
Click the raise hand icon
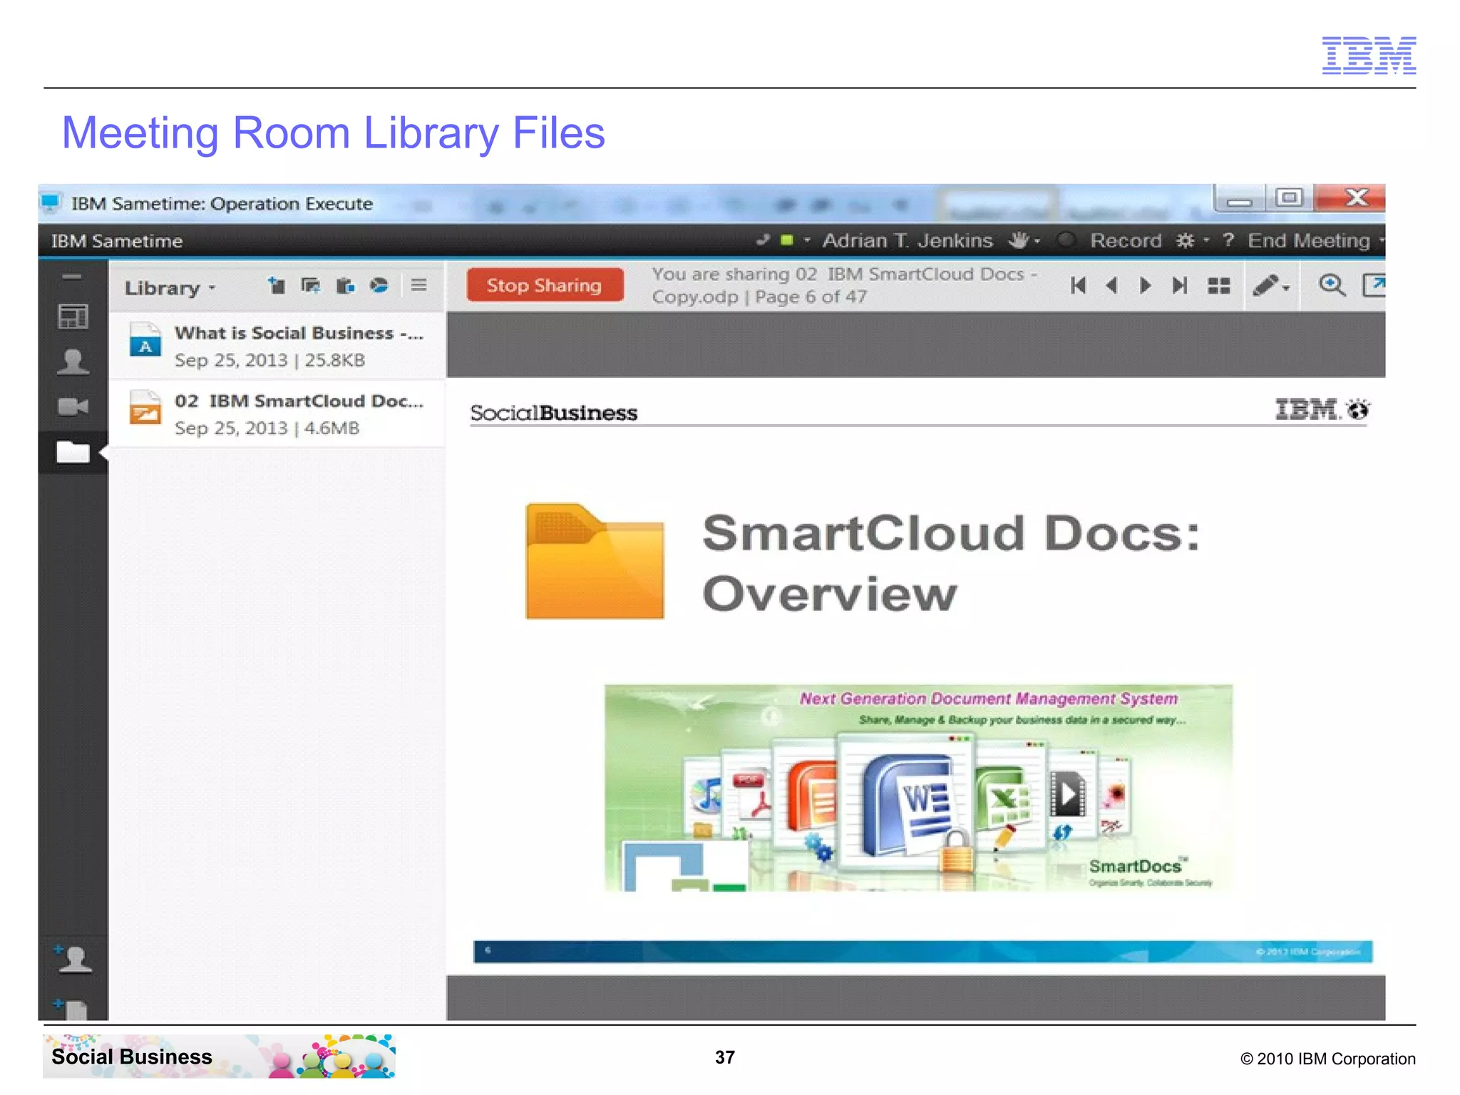tap(1019, 241)
